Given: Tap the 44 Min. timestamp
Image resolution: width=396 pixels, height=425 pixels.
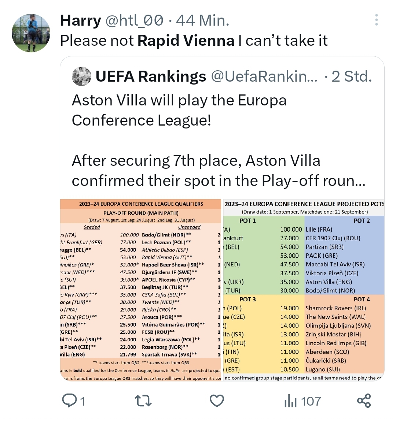Looking at the screenshot, I should click(202, 20).
